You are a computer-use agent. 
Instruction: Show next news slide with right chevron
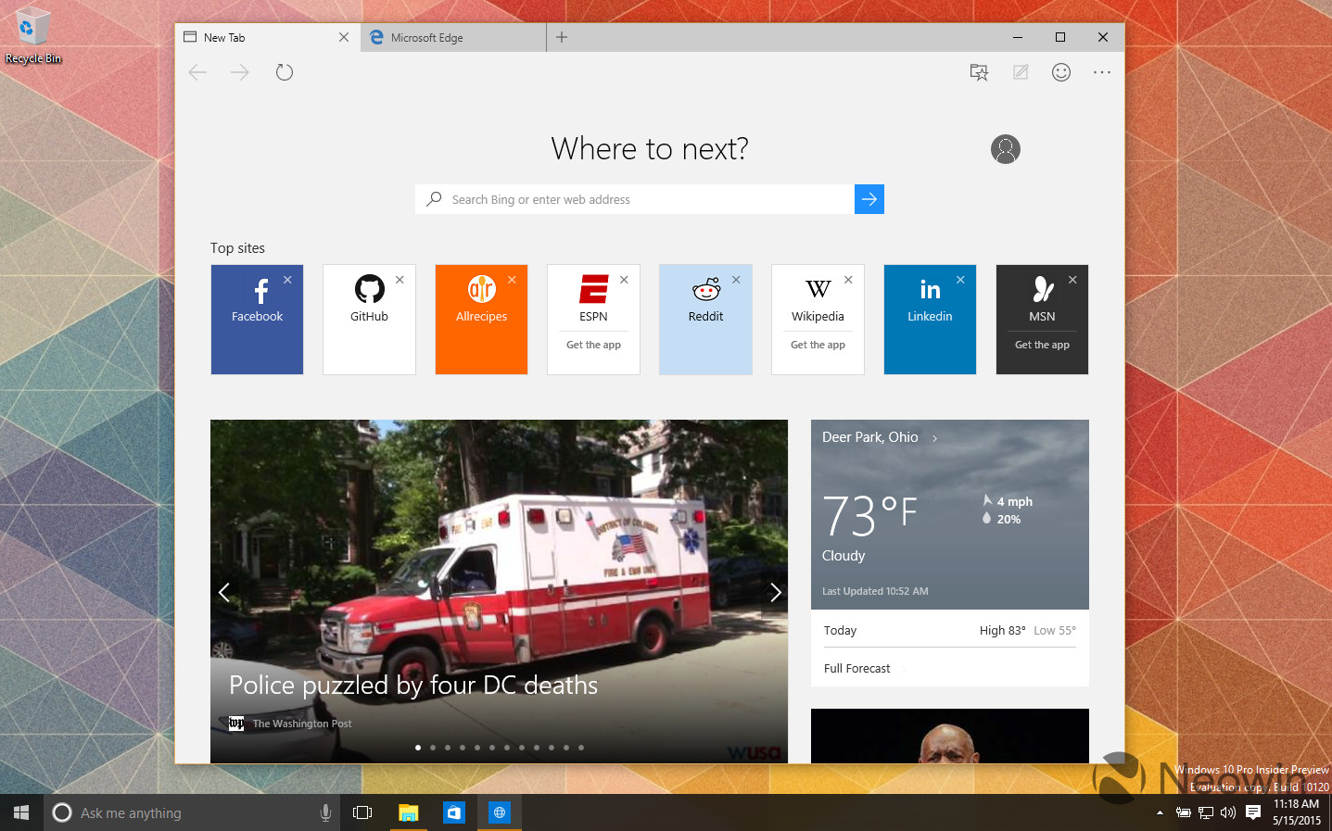click(775, 592)
